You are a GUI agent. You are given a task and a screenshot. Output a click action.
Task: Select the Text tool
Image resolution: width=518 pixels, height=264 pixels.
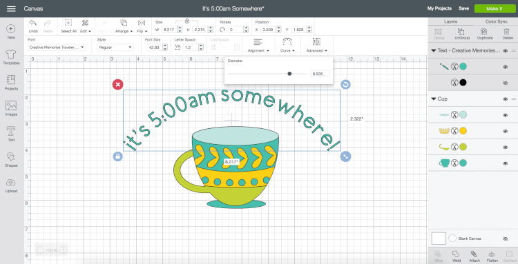(x=11, y=131)
